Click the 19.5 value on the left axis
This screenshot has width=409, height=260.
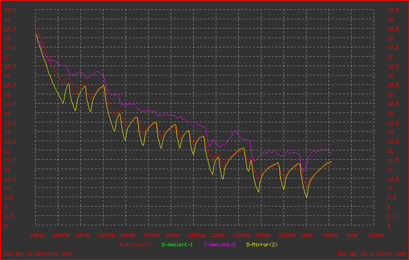10,10
